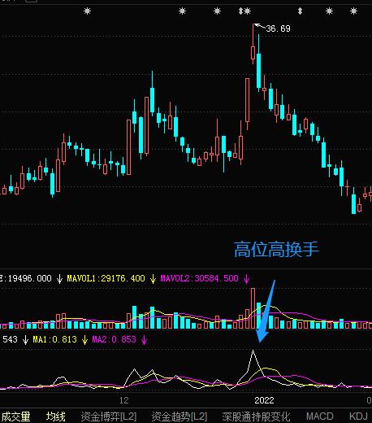Click white down arrow after 543
Screen dimensions: 372x423
(25, 339)
